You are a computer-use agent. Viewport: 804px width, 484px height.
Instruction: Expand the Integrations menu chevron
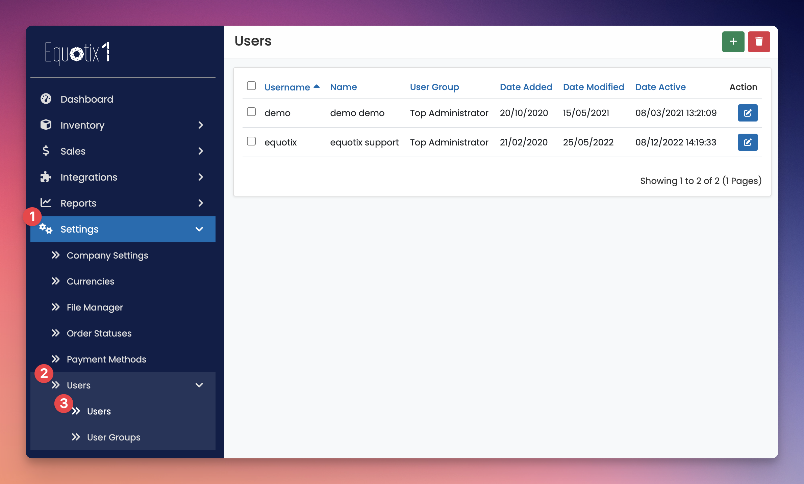pos(201,177)
